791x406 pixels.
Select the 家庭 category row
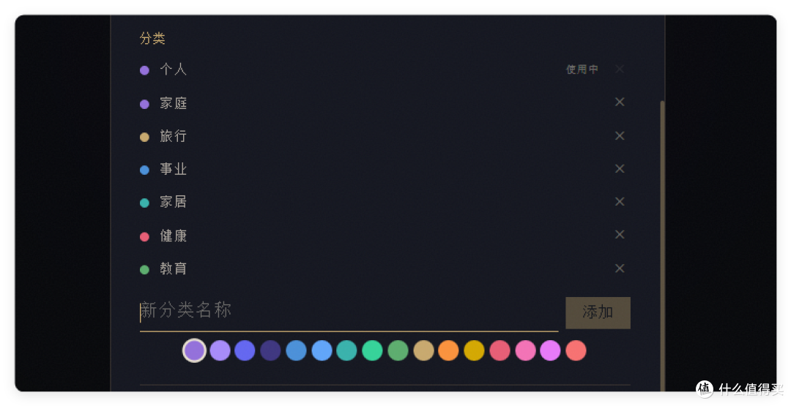coord(385,102)
